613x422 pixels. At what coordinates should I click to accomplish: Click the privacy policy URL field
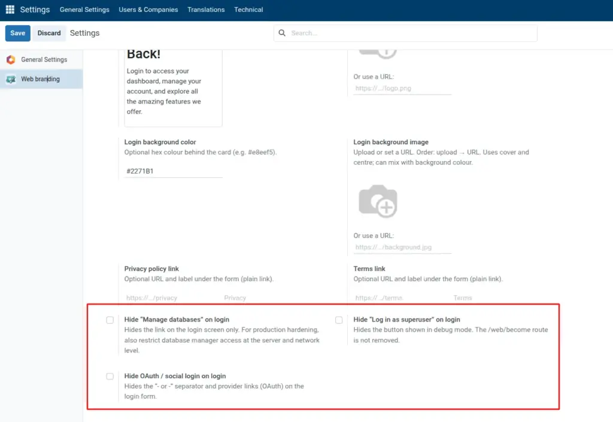point(173,298)
